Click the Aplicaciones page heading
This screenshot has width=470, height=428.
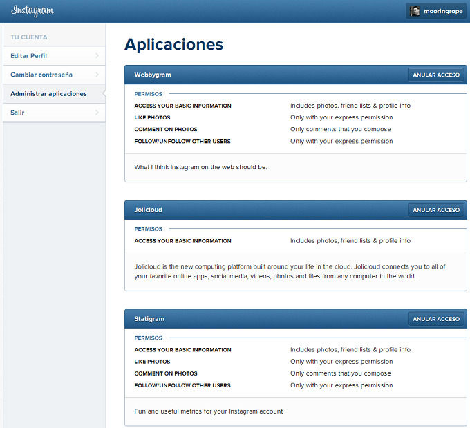coord(173,44)
